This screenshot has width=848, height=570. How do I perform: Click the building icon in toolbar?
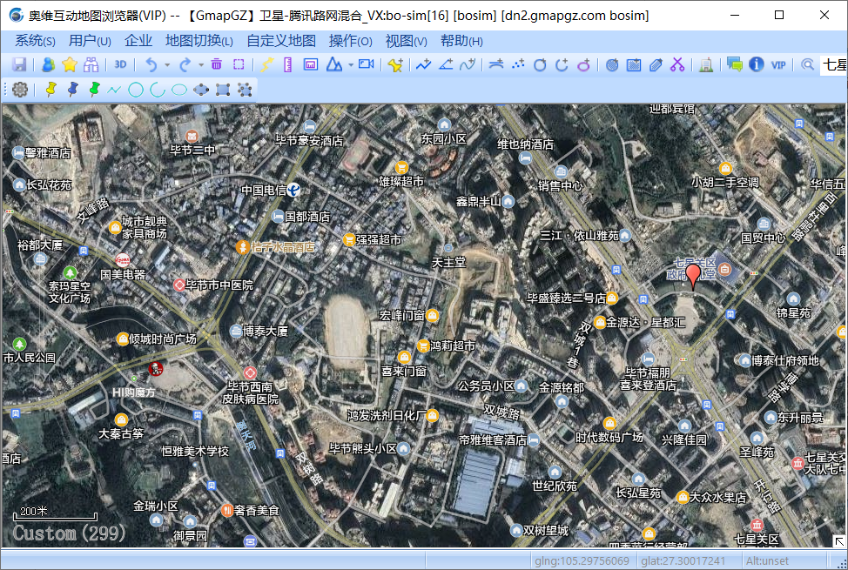point(706,65)
